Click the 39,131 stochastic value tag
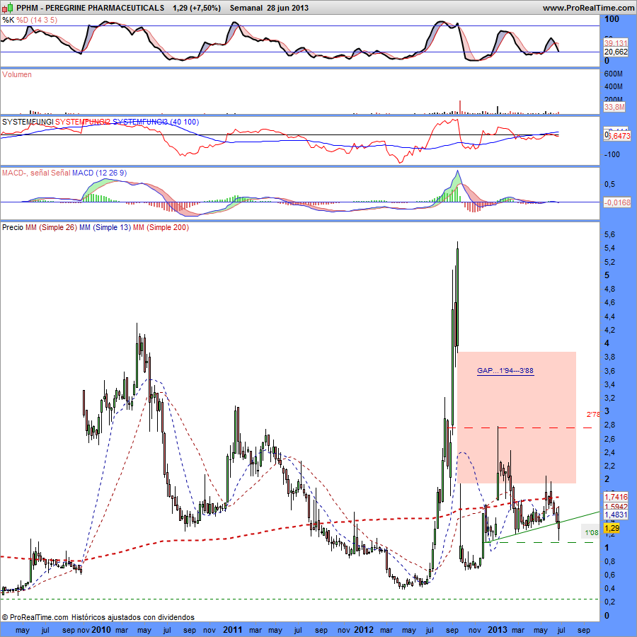The height and width of the screenshot is (637, 637). (616, 43)
